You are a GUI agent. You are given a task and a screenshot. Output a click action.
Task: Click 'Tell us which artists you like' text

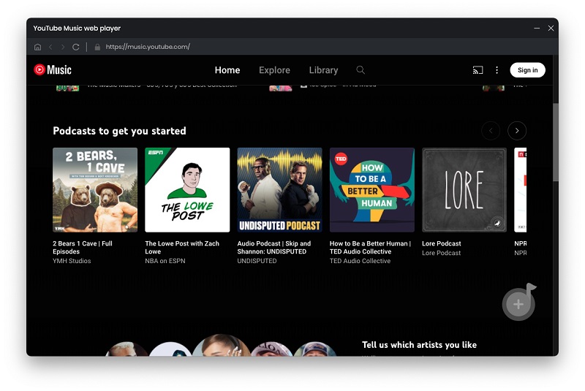point(419,345)
